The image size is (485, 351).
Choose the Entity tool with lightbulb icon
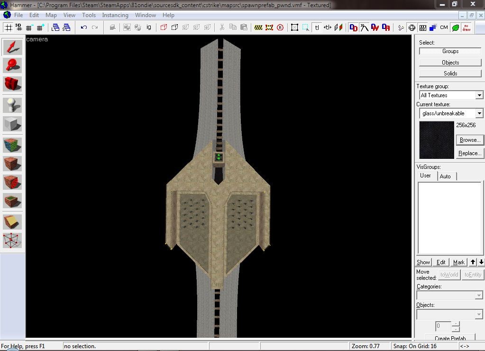point(13,105)
